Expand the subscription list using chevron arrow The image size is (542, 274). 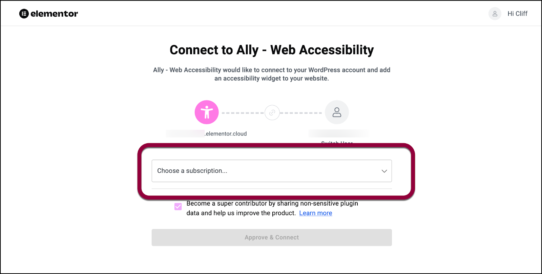click(384, 171)
